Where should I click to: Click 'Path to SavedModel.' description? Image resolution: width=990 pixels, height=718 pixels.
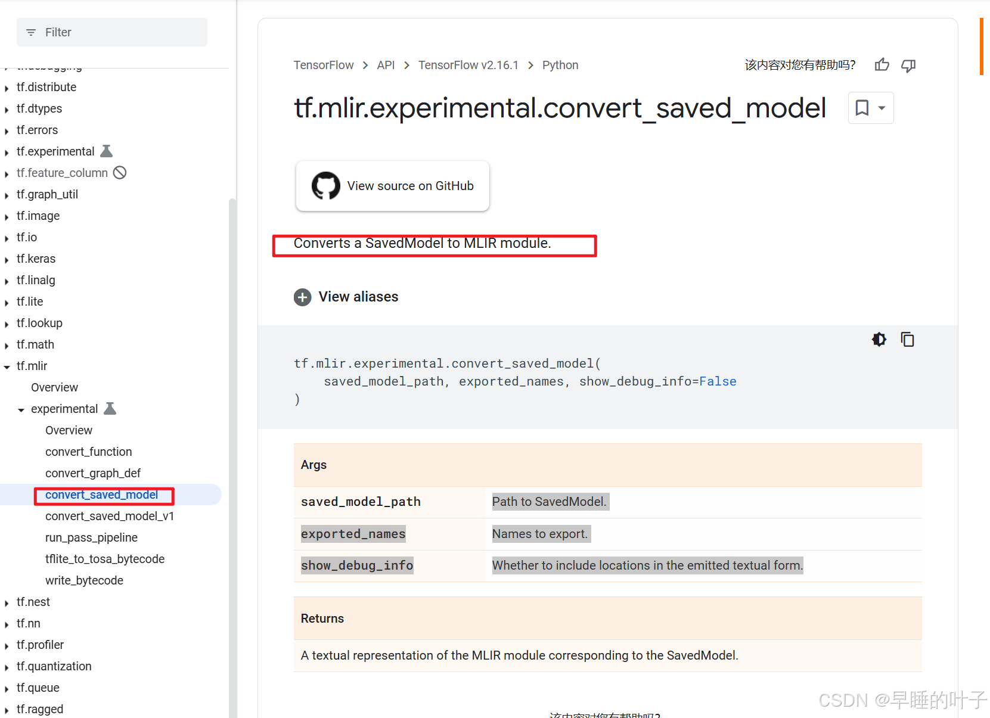[549, 502]
